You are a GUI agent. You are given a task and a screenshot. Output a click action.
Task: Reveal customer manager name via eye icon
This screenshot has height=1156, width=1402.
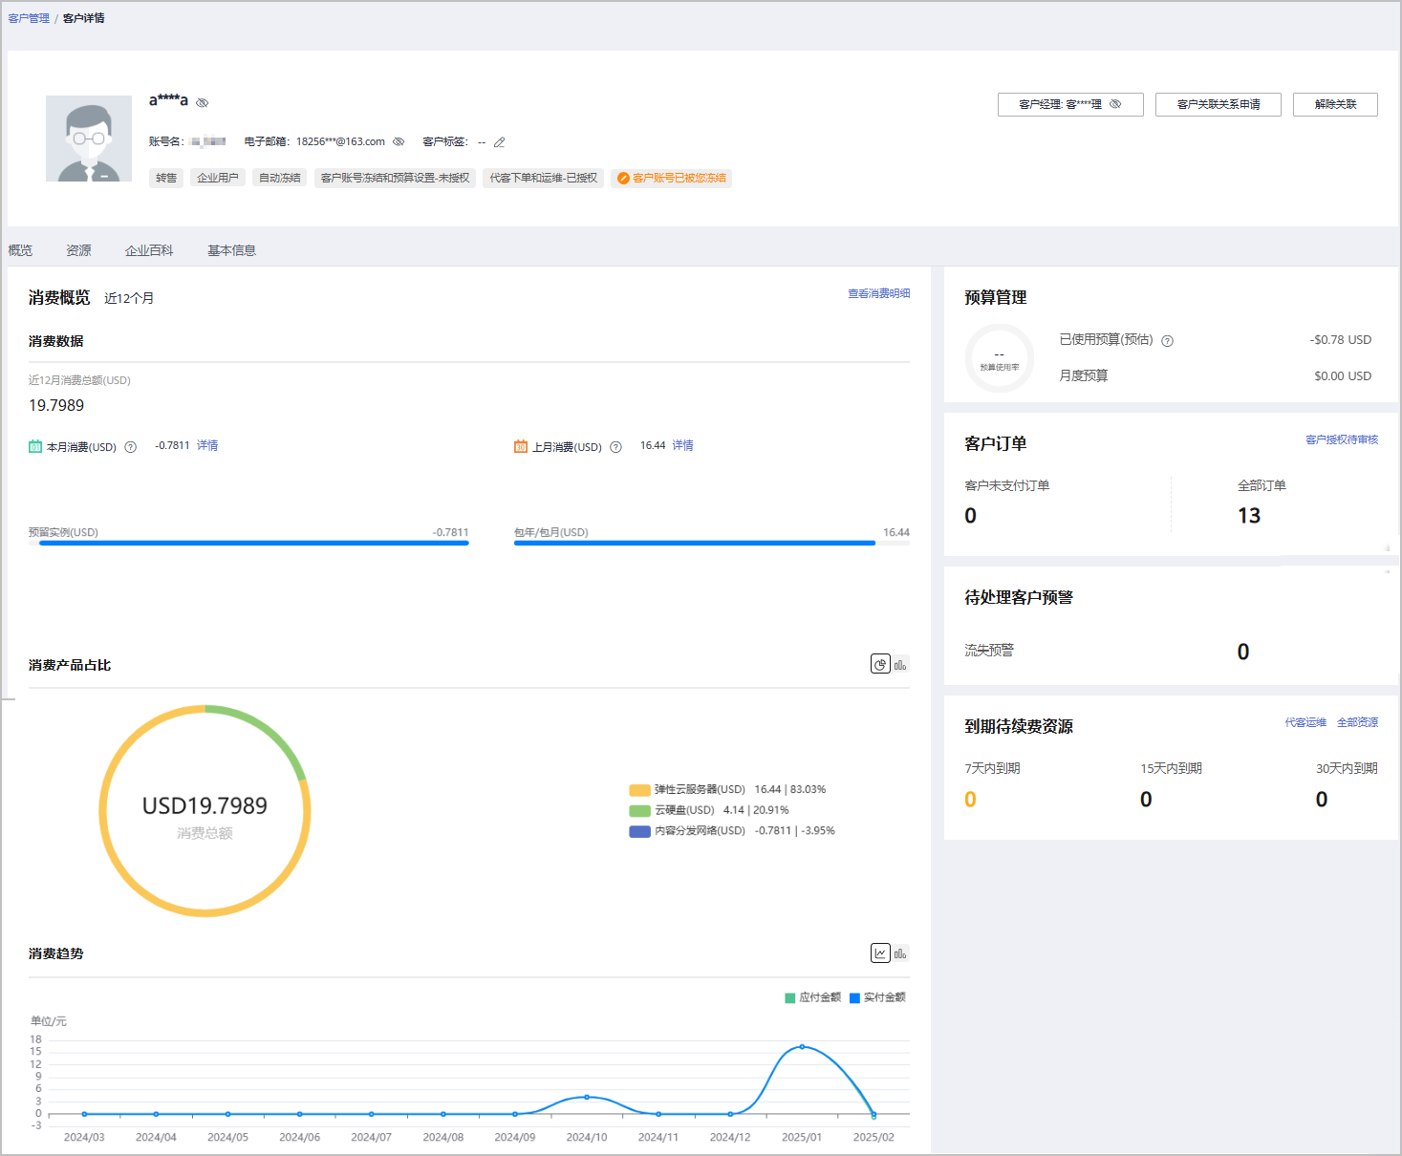tap(1115, 104)
